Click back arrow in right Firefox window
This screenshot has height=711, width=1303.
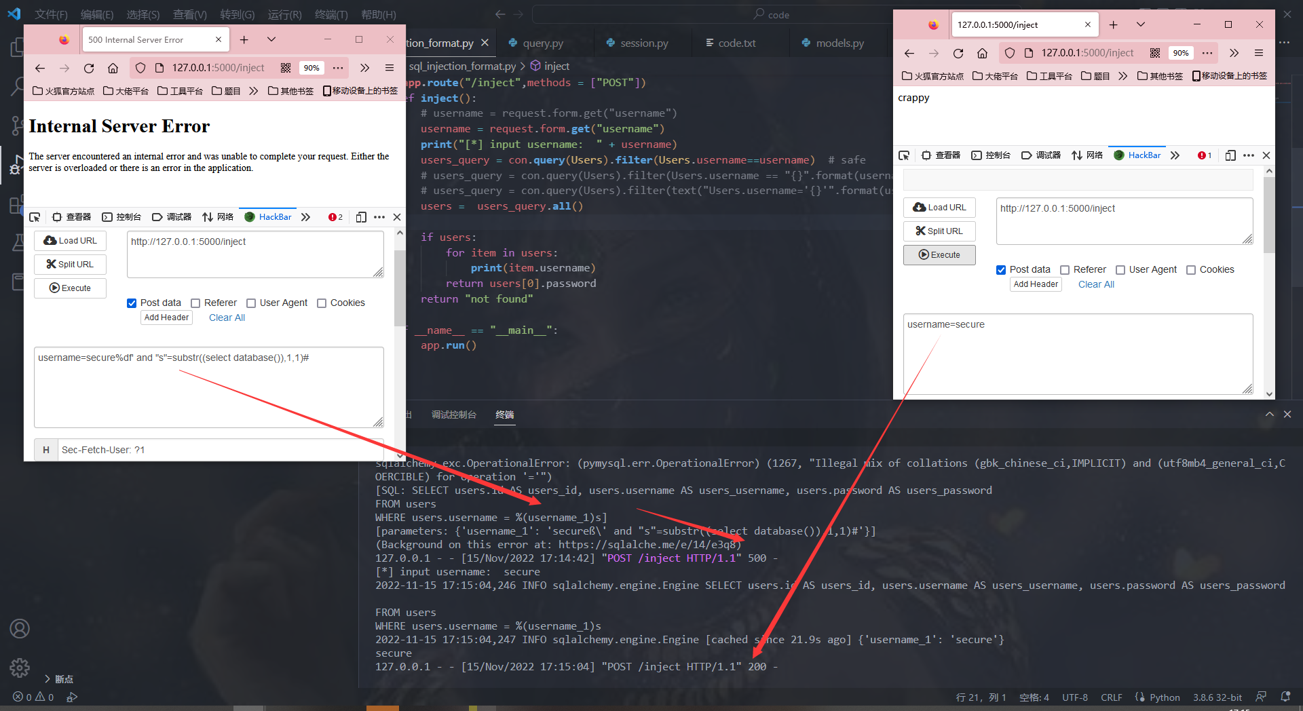click(909, 53)
